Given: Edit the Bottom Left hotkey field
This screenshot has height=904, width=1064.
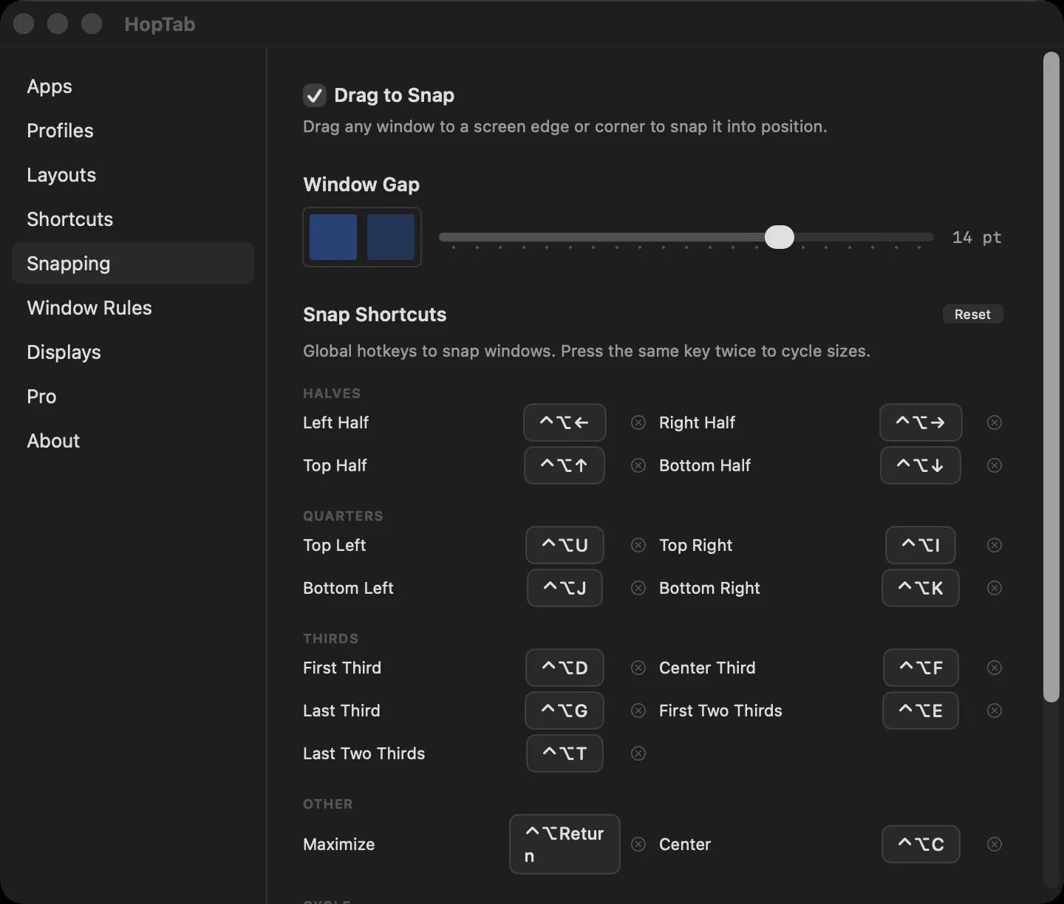Looking at the screenshot, I should 565,588.
